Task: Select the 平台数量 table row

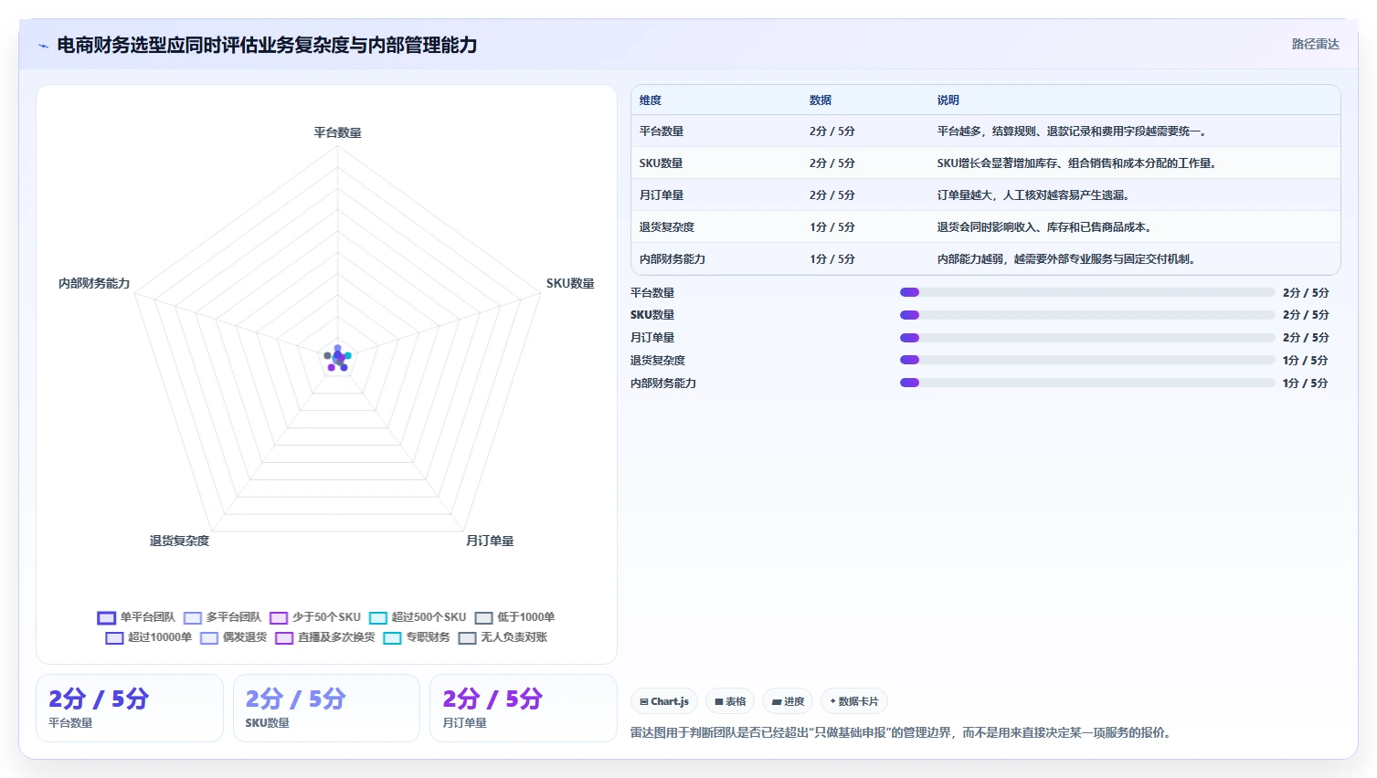Action: click(x=985, y=131)
